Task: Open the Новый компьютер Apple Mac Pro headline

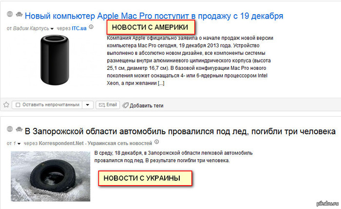Action: pos(154,16)
